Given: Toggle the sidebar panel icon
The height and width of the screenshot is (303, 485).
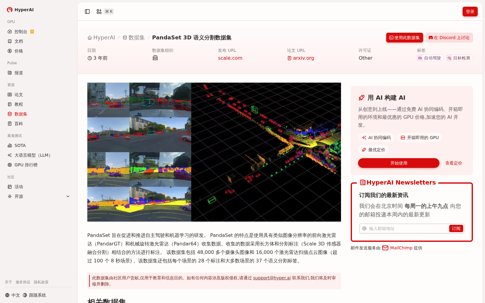Looking at the screenshot, I should [x=87, y=12].
